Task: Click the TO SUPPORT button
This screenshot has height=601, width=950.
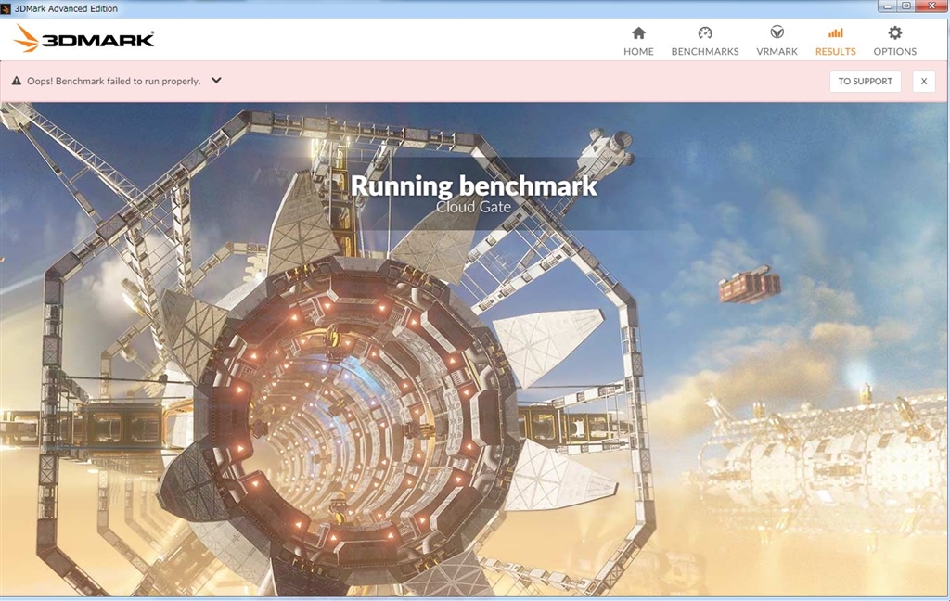Action: pos(865,82)
